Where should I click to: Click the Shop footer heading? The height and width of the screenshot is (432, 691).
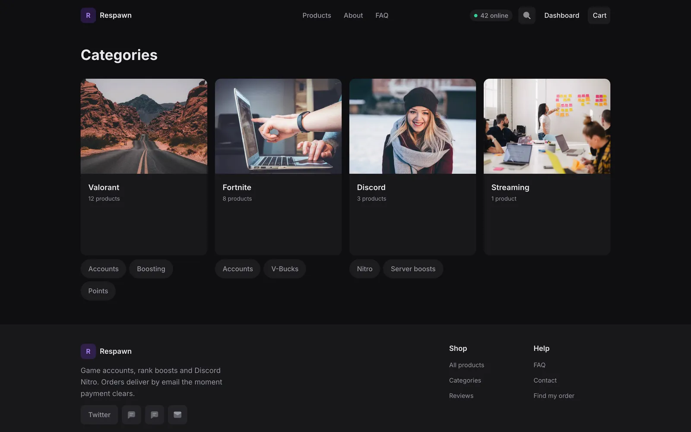[458, 348]
